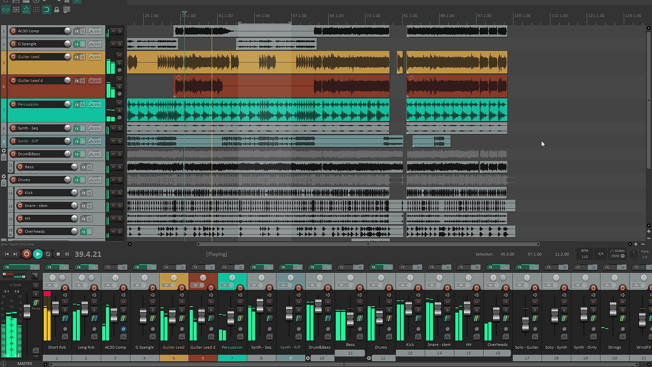Toggle item grouping link icon
Viewport: 652px width, 367px height.
click(5, 10)
